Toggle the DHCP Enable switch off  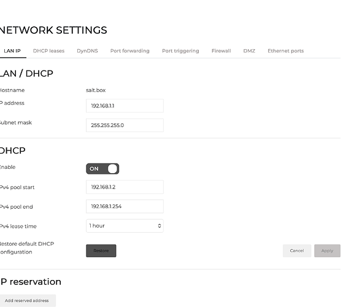pos(102,169)
